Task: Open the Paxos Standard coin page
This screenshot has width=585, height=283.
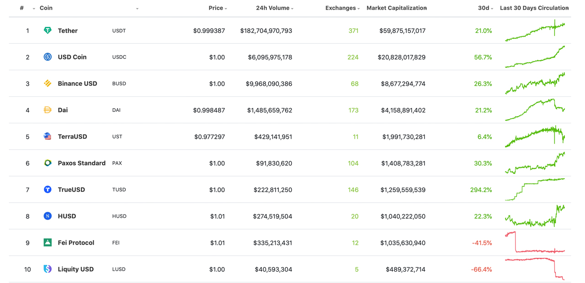Action: tap(81, 163)
